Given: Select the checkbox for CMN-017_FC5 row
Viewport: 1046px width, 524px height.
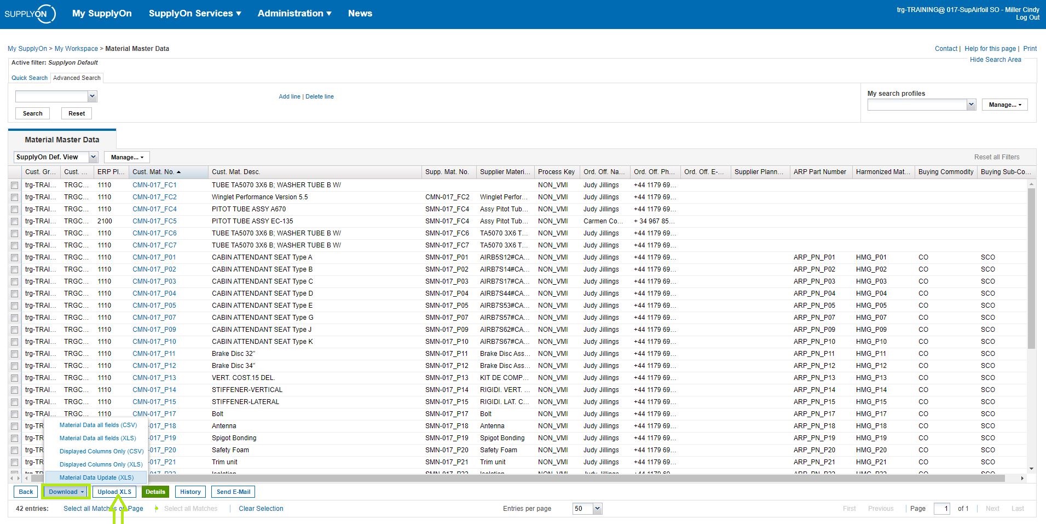Looking at the screenshot, I should pyautogui.click(x=14, y=221).
